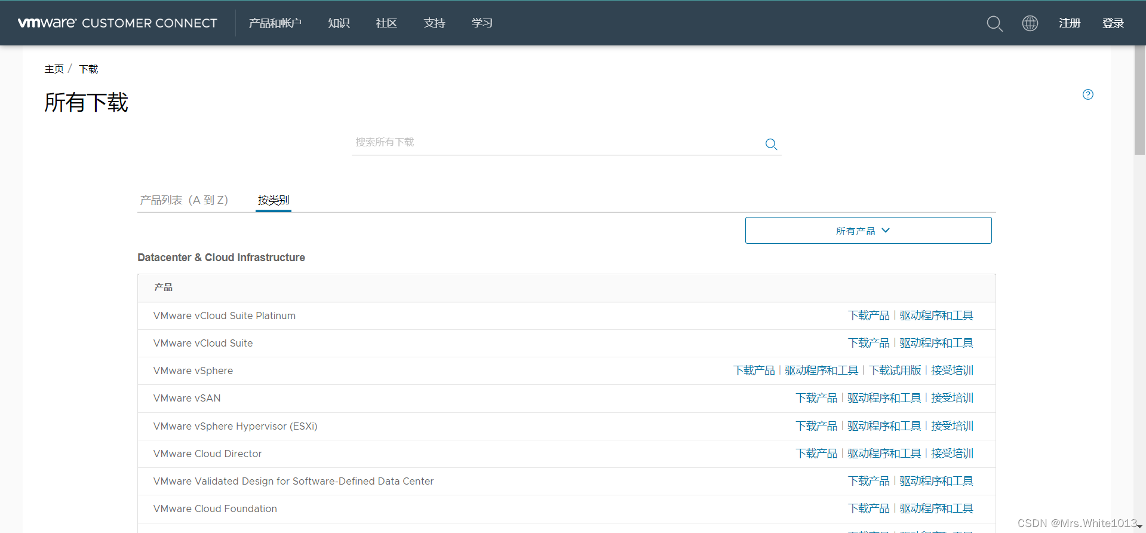
Task: Open the 学习 menu
Action: click(482, 23)
